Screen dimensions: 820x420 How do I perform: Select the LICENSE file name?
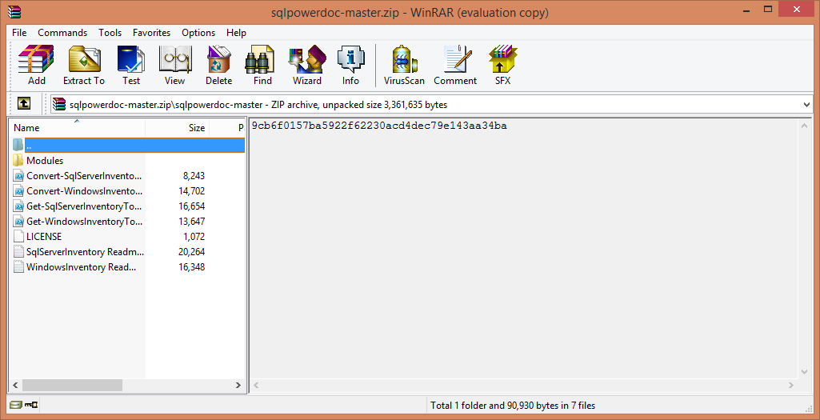point(44,237)
